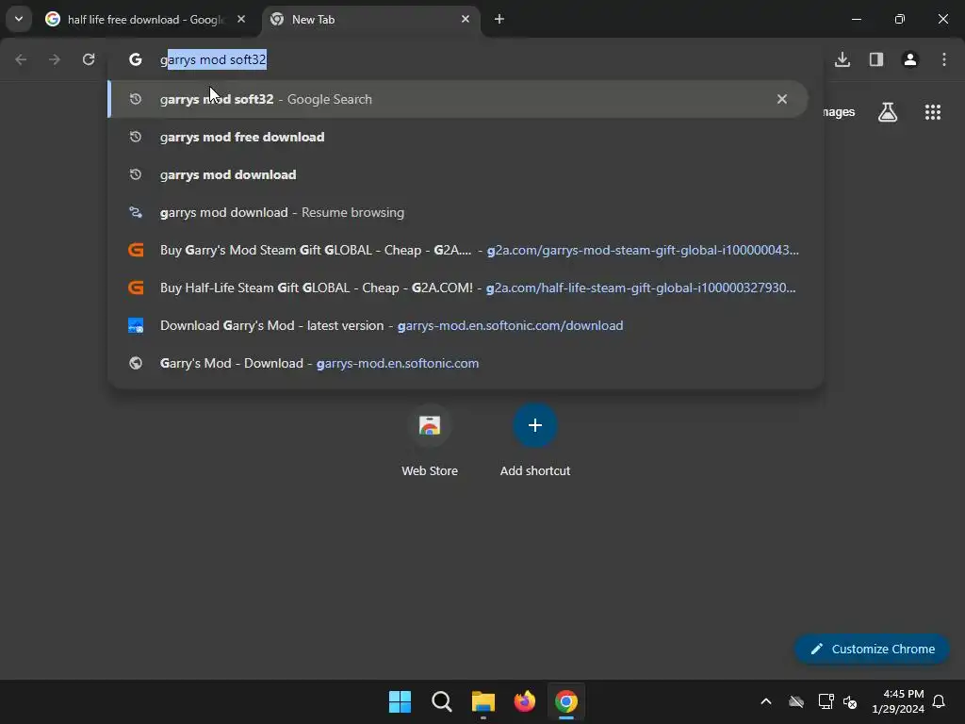Click G2A favicon on Garry's Mod suggestion

pyautogui.click(x=136, y=250)
